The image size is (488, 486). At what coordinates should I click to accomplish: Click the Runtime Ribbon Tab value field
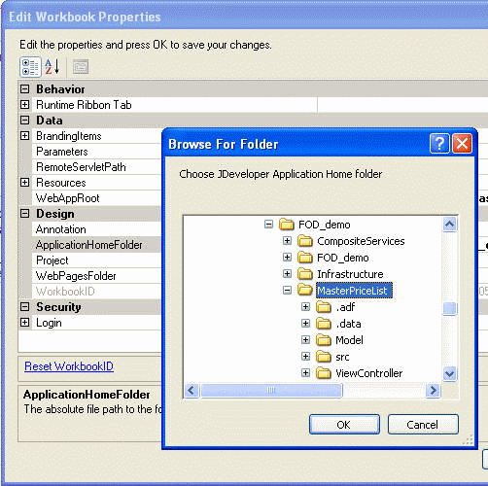[402, 105]
